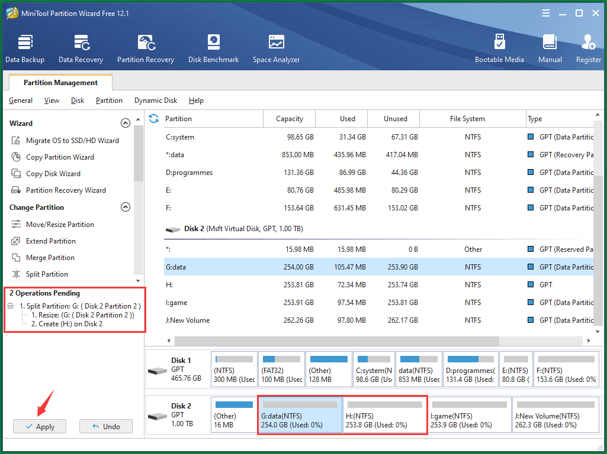Sort by the Unused column header
Screen dimensions: 607x454
coord(393,119)
